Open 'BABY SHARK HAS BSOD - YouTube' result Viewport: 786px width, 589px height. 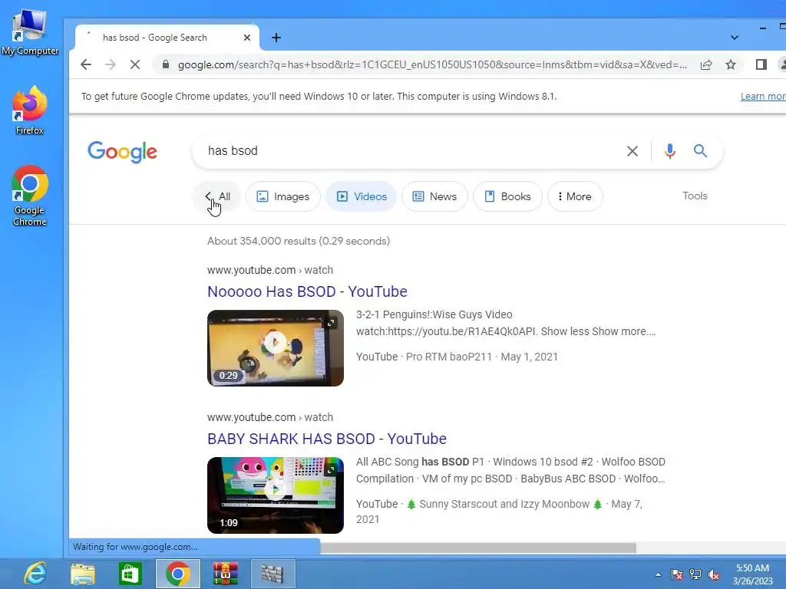pyautogui.click(x=327, y=439)
